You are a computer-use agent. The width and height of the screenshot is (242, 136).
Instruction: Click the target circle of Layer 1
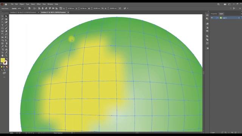tap(239, 18)
